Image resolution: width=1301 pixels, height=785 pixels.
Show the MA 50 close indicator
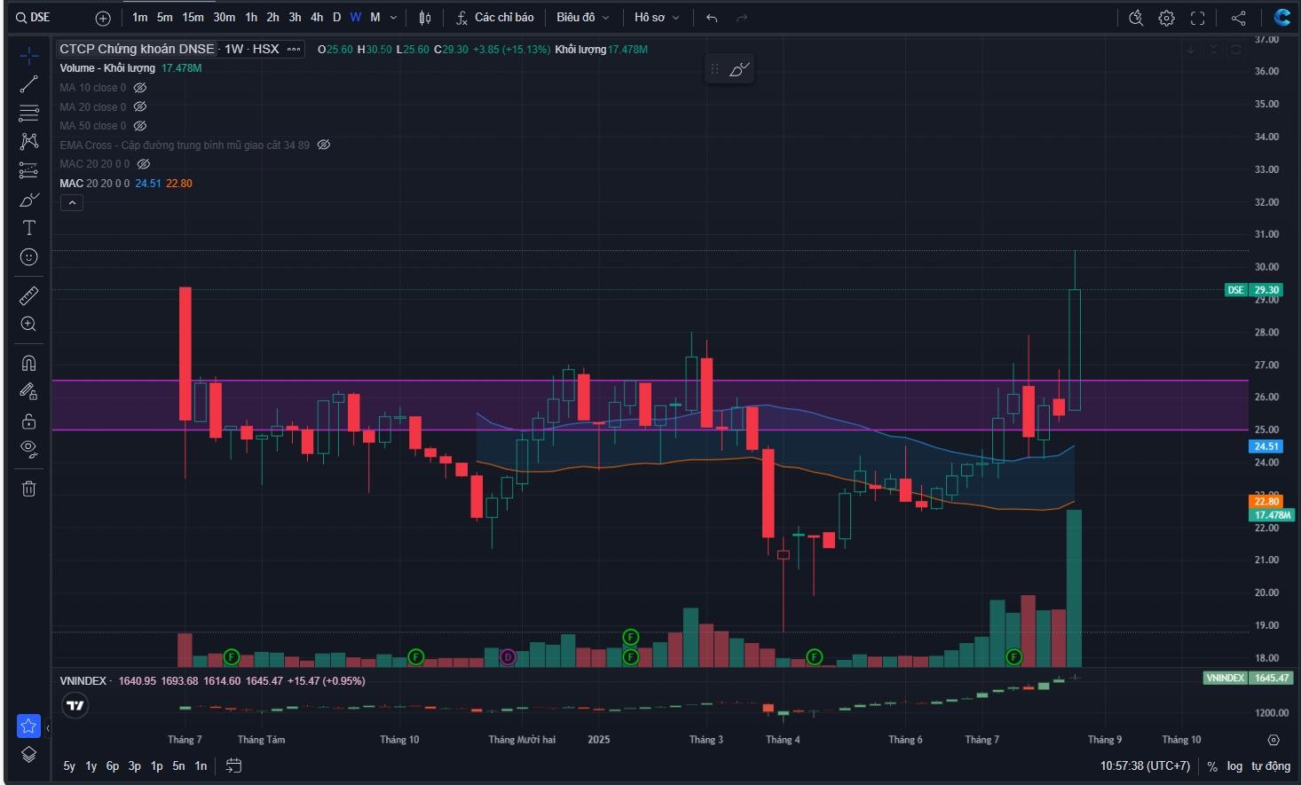140,126
